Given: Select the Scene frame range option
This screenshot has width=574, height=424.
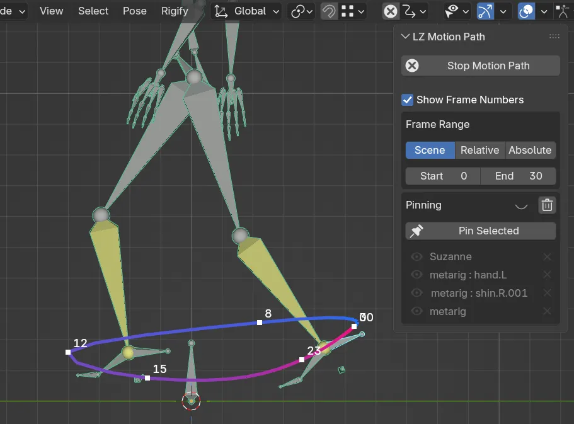Looking at the screenshot, I should (430, 150).
